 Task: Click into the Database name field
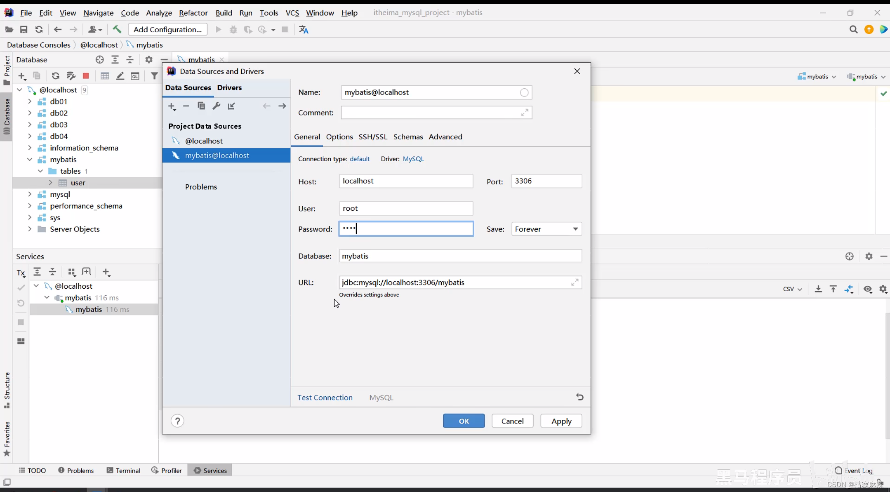click(x=460, y=256)
